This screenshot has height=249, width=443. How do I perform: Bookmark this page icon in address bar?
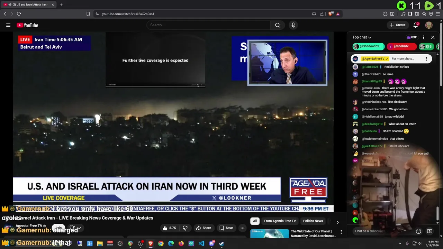coord(88,14)
